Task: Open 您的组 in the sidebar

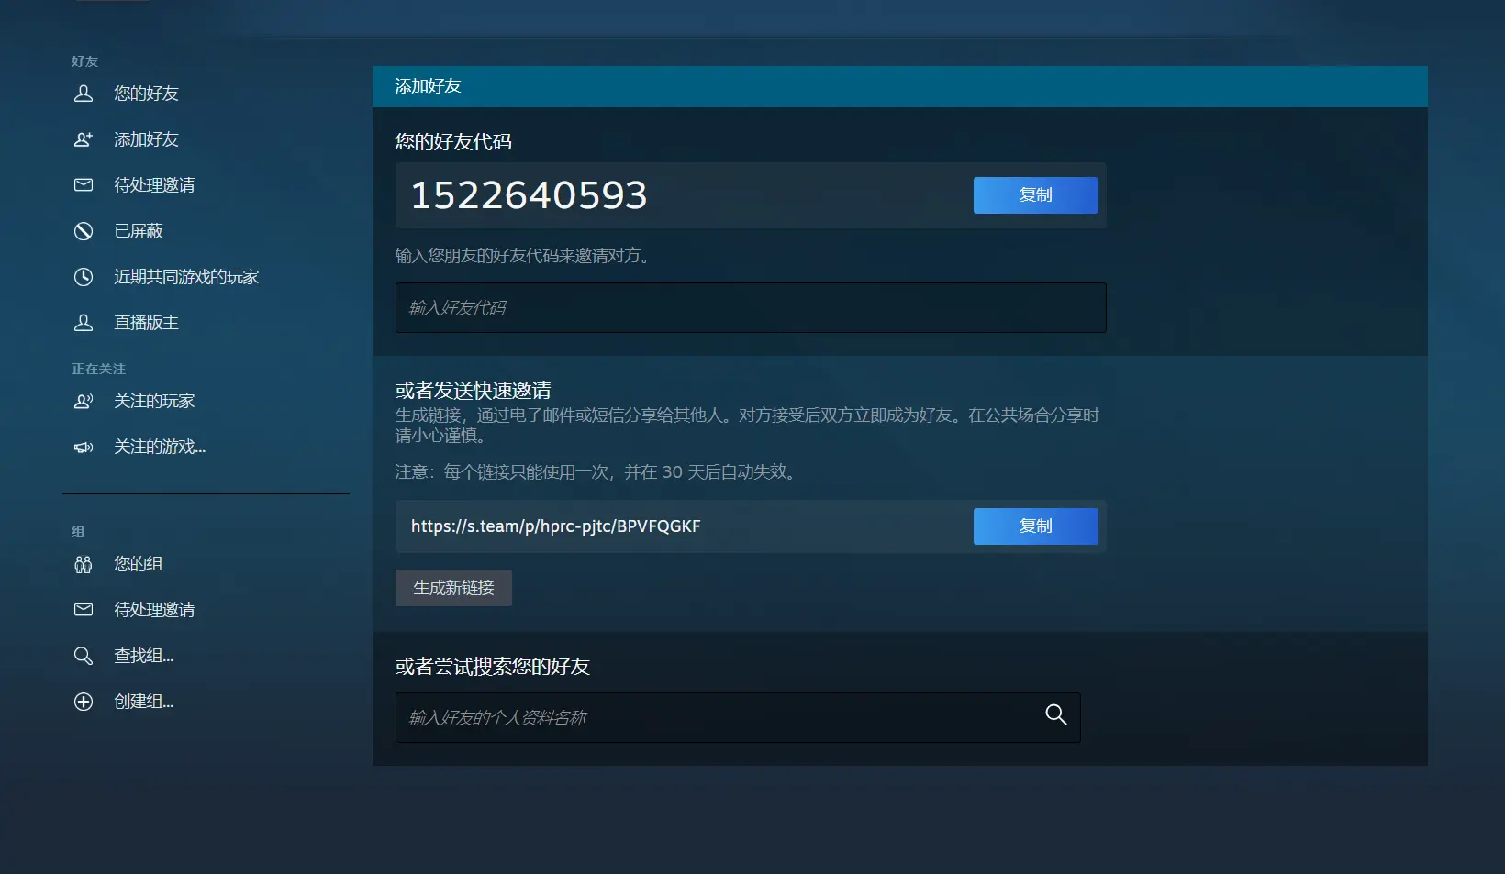Action: [x=139, y=564]
